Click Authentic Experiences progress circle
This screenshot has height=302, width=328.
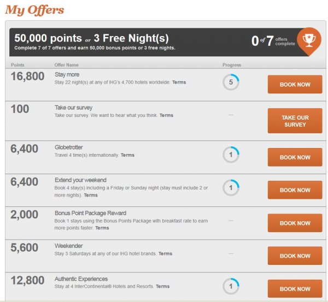coord(231,286)
